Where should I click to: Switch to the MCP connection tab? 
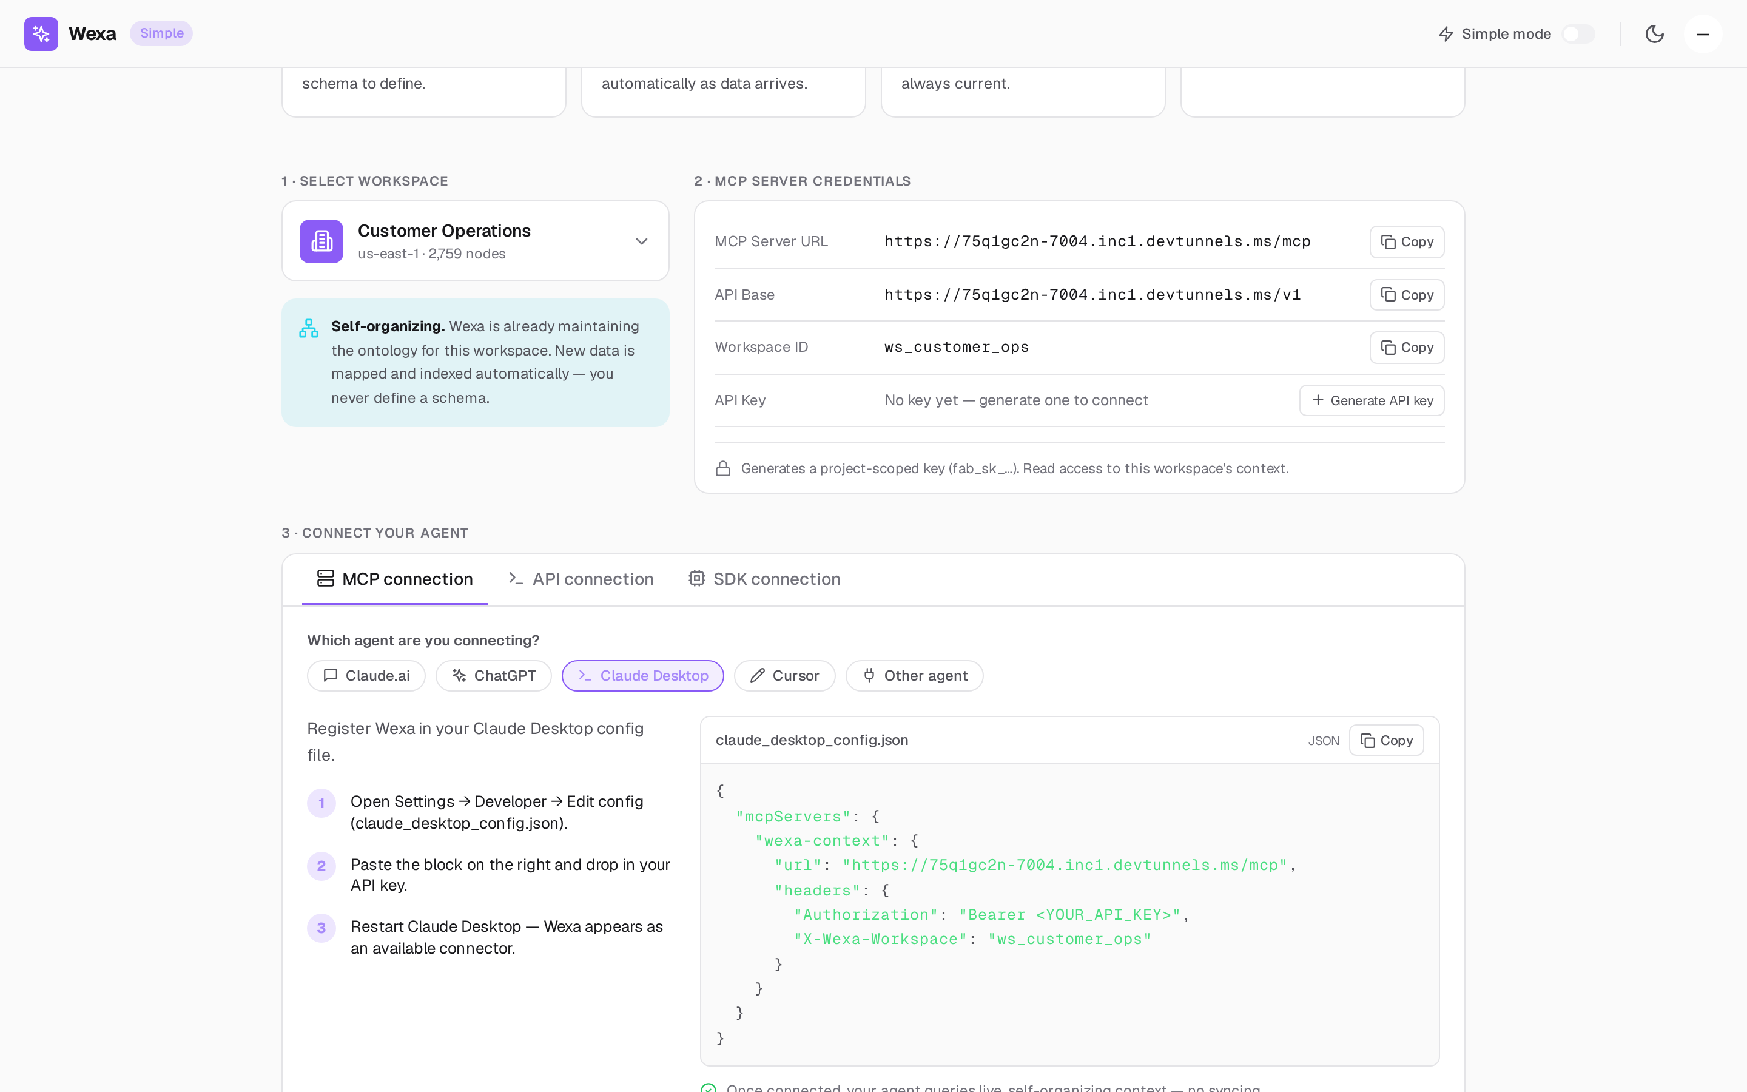click(x=395, y=579)
